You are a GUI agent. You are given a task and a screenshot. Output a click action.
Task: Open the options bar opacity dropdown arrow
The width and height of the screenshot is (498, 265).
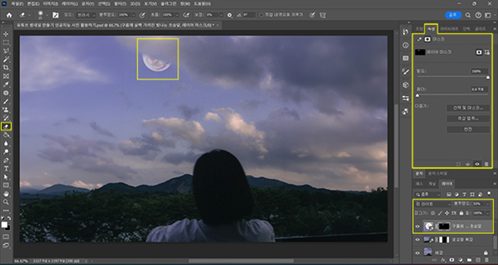(133, 15)
